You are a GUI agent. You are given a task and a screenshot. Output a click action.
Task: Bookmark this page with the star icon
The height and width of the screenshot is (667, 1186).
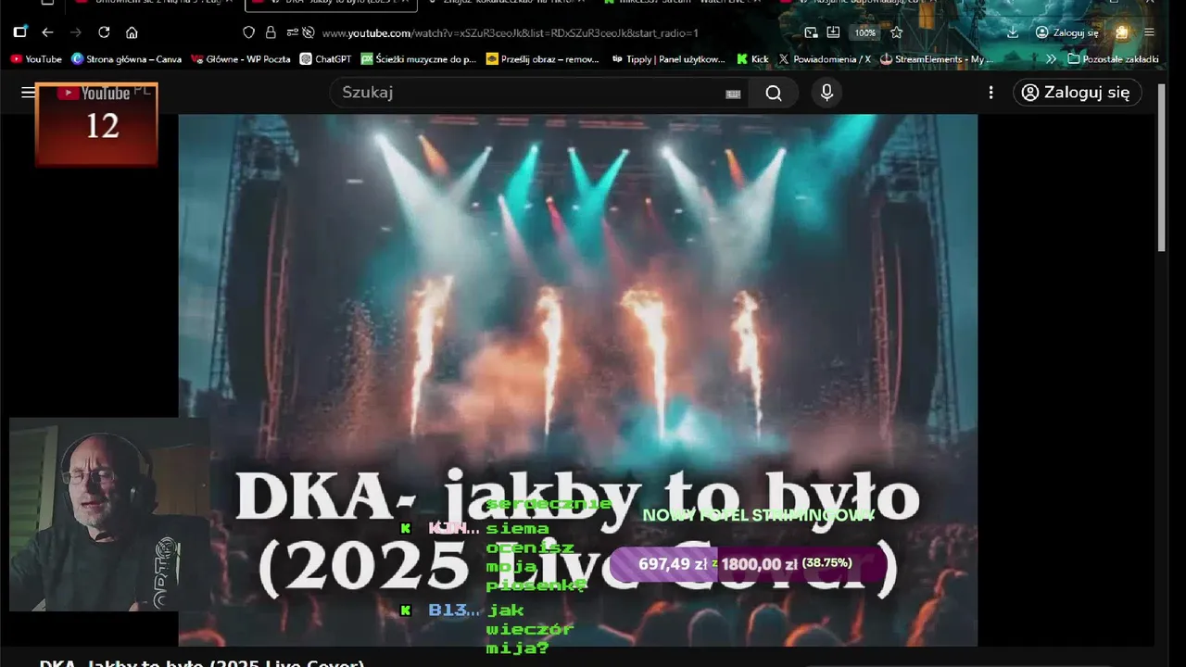[x=896, y=32]
